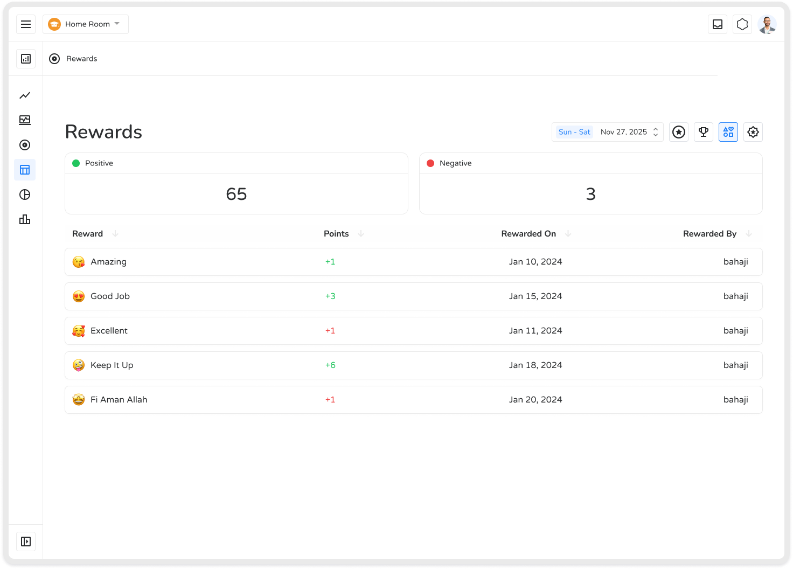Image resolution: width=793 pixels, height=569 pixels.
Task: Toggle sorting on the Points column
Action: pos(361,234)
